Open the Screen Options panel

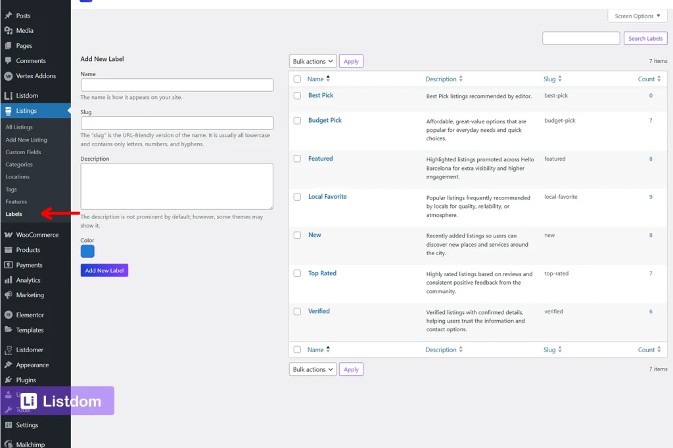coord(636,15)
